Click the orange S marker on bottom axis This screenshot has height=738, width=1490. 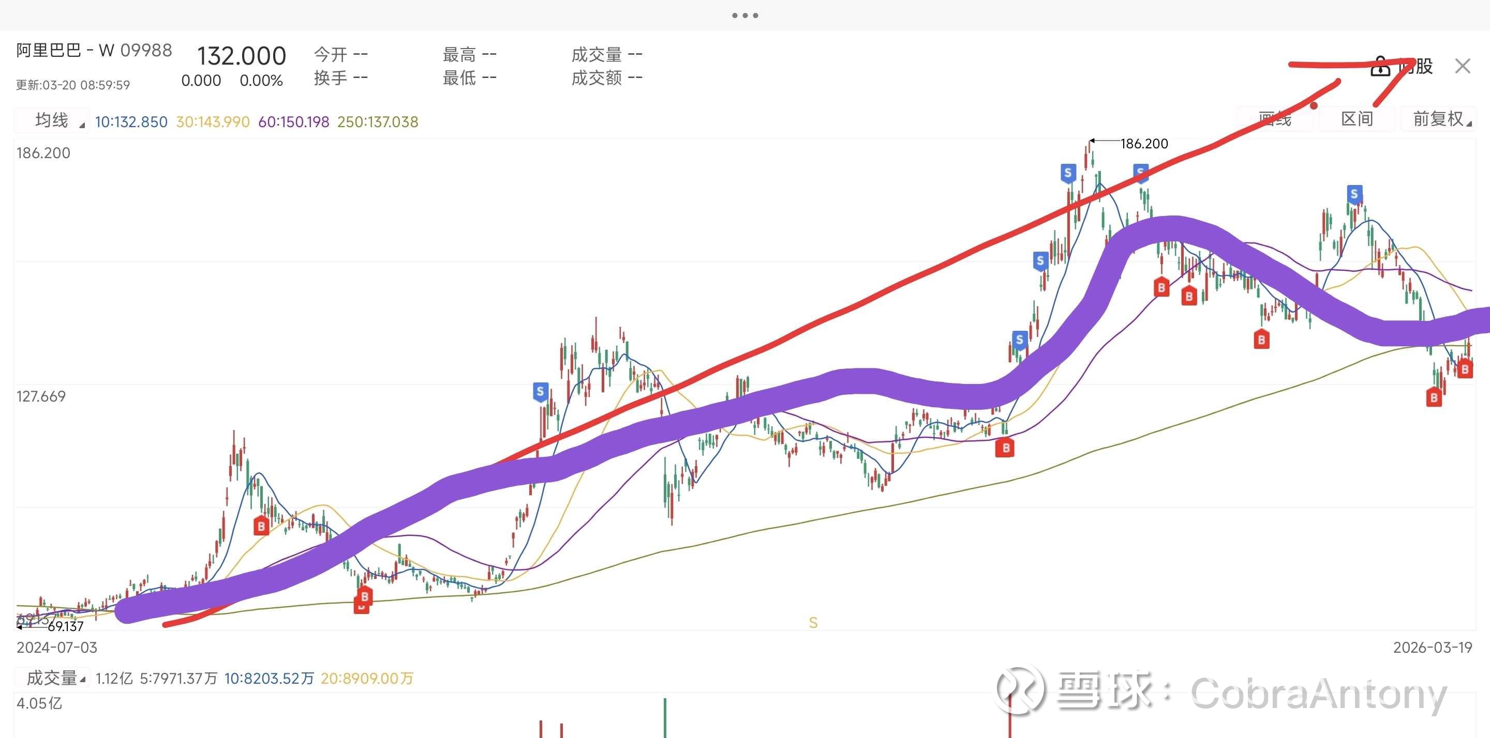pyautogui.click(x=813, y=622)
